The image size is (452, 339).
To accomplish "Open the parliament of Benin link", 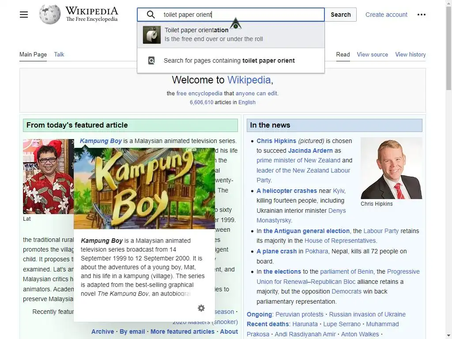I will 347,271.
